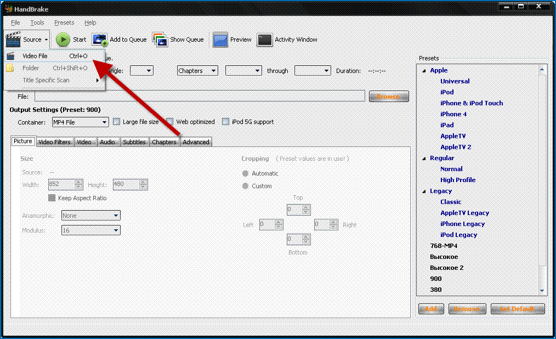Click into the File destination field
This screenshot has width=556, height=339.
[200, 96]
